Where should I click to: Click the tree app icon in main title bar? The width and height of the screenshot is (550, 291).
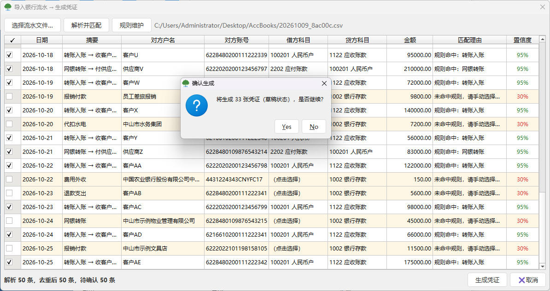8,7
